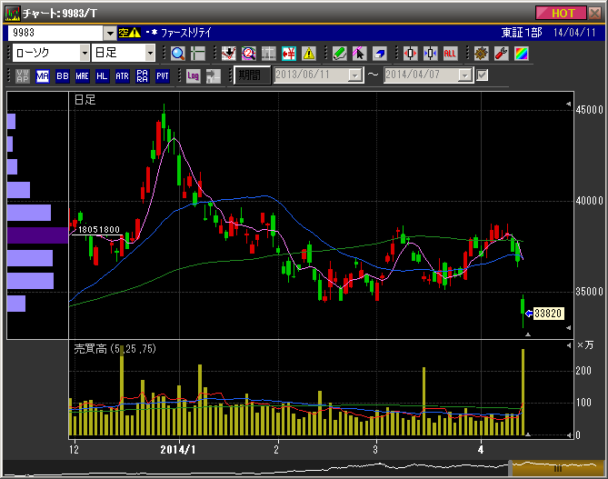
Task: Click the 期間 period button
Action: 247,75
